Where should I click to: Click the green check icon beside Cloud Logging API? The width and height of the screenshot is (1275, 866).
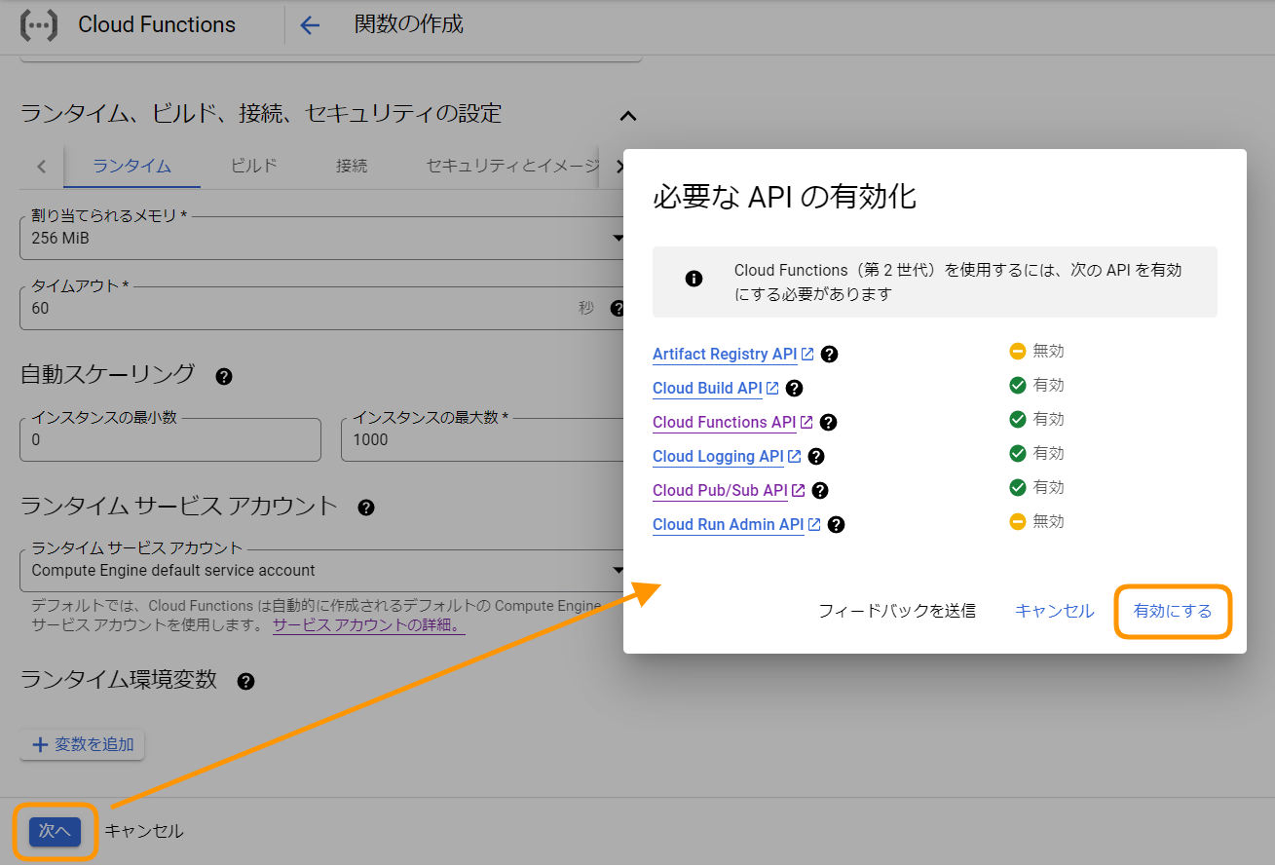click(1019, 453)
